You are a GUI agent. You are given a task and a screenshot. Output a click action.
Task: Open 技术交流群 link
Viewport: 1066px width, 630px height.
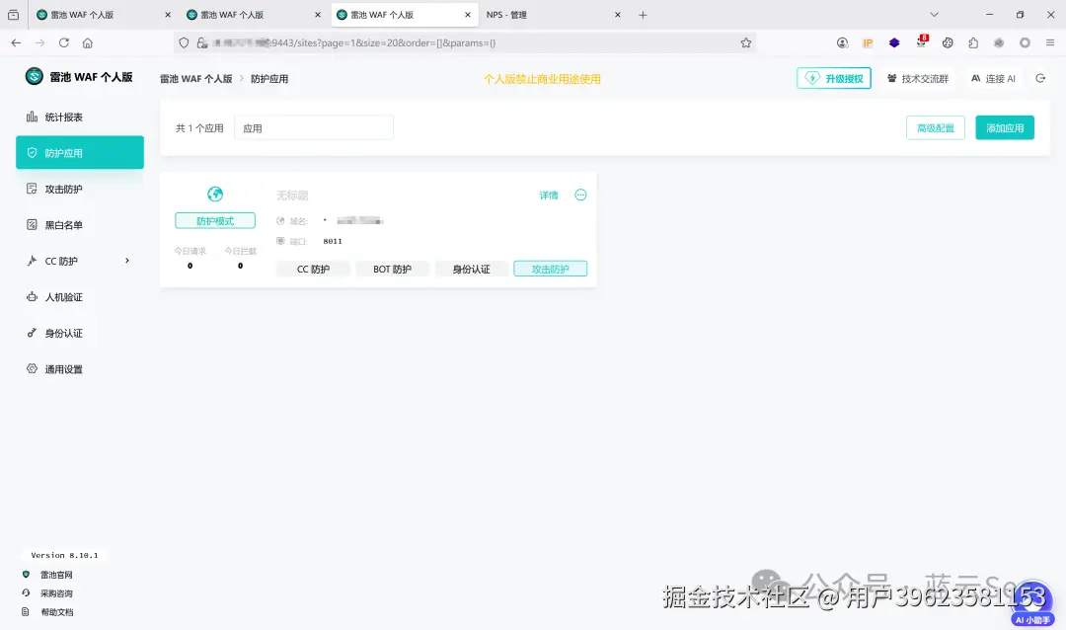coord(918,78)
